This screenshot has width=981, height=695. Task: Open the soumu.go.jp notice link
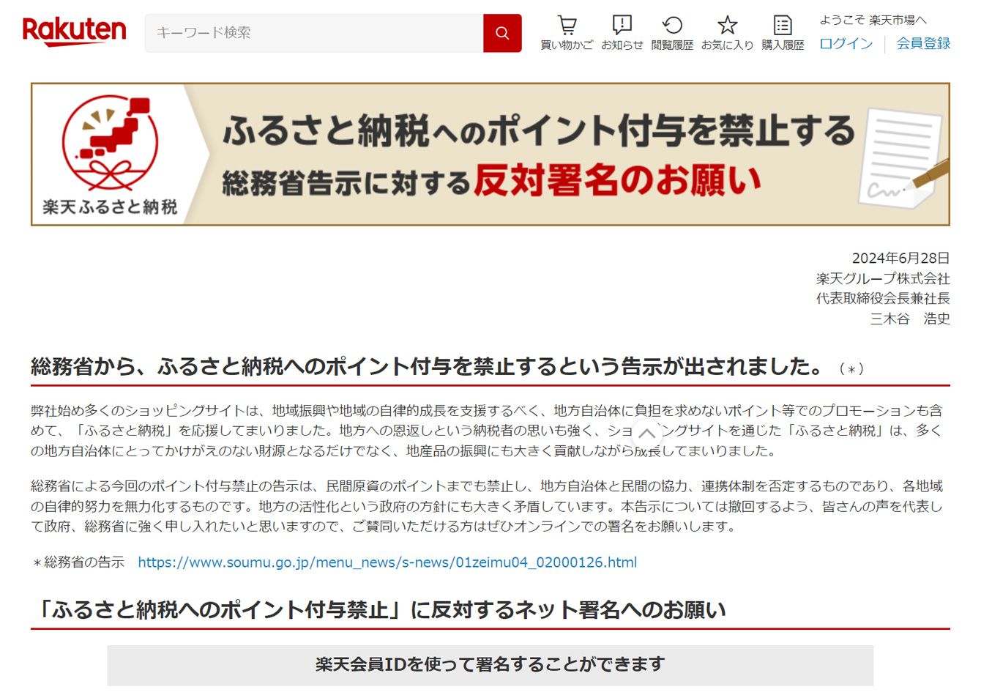tap(387, 562)
